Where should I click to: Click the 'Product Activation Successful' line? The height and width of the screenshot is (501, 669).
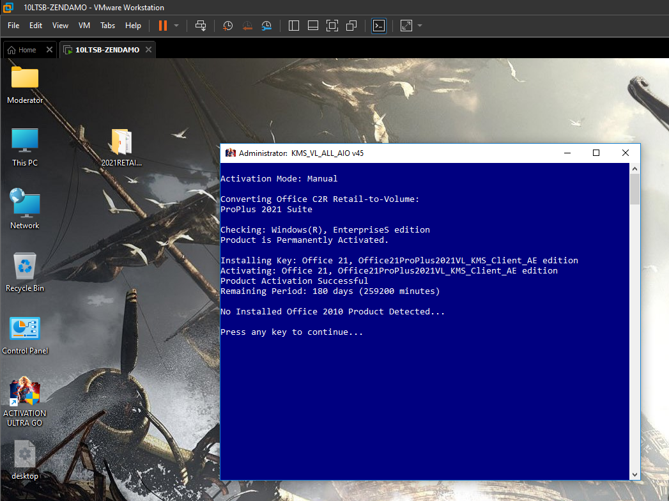[295, 281]
